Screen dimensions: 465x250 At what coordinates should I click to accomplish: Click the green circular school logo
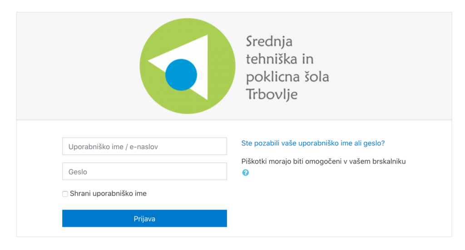click(188, 66)
